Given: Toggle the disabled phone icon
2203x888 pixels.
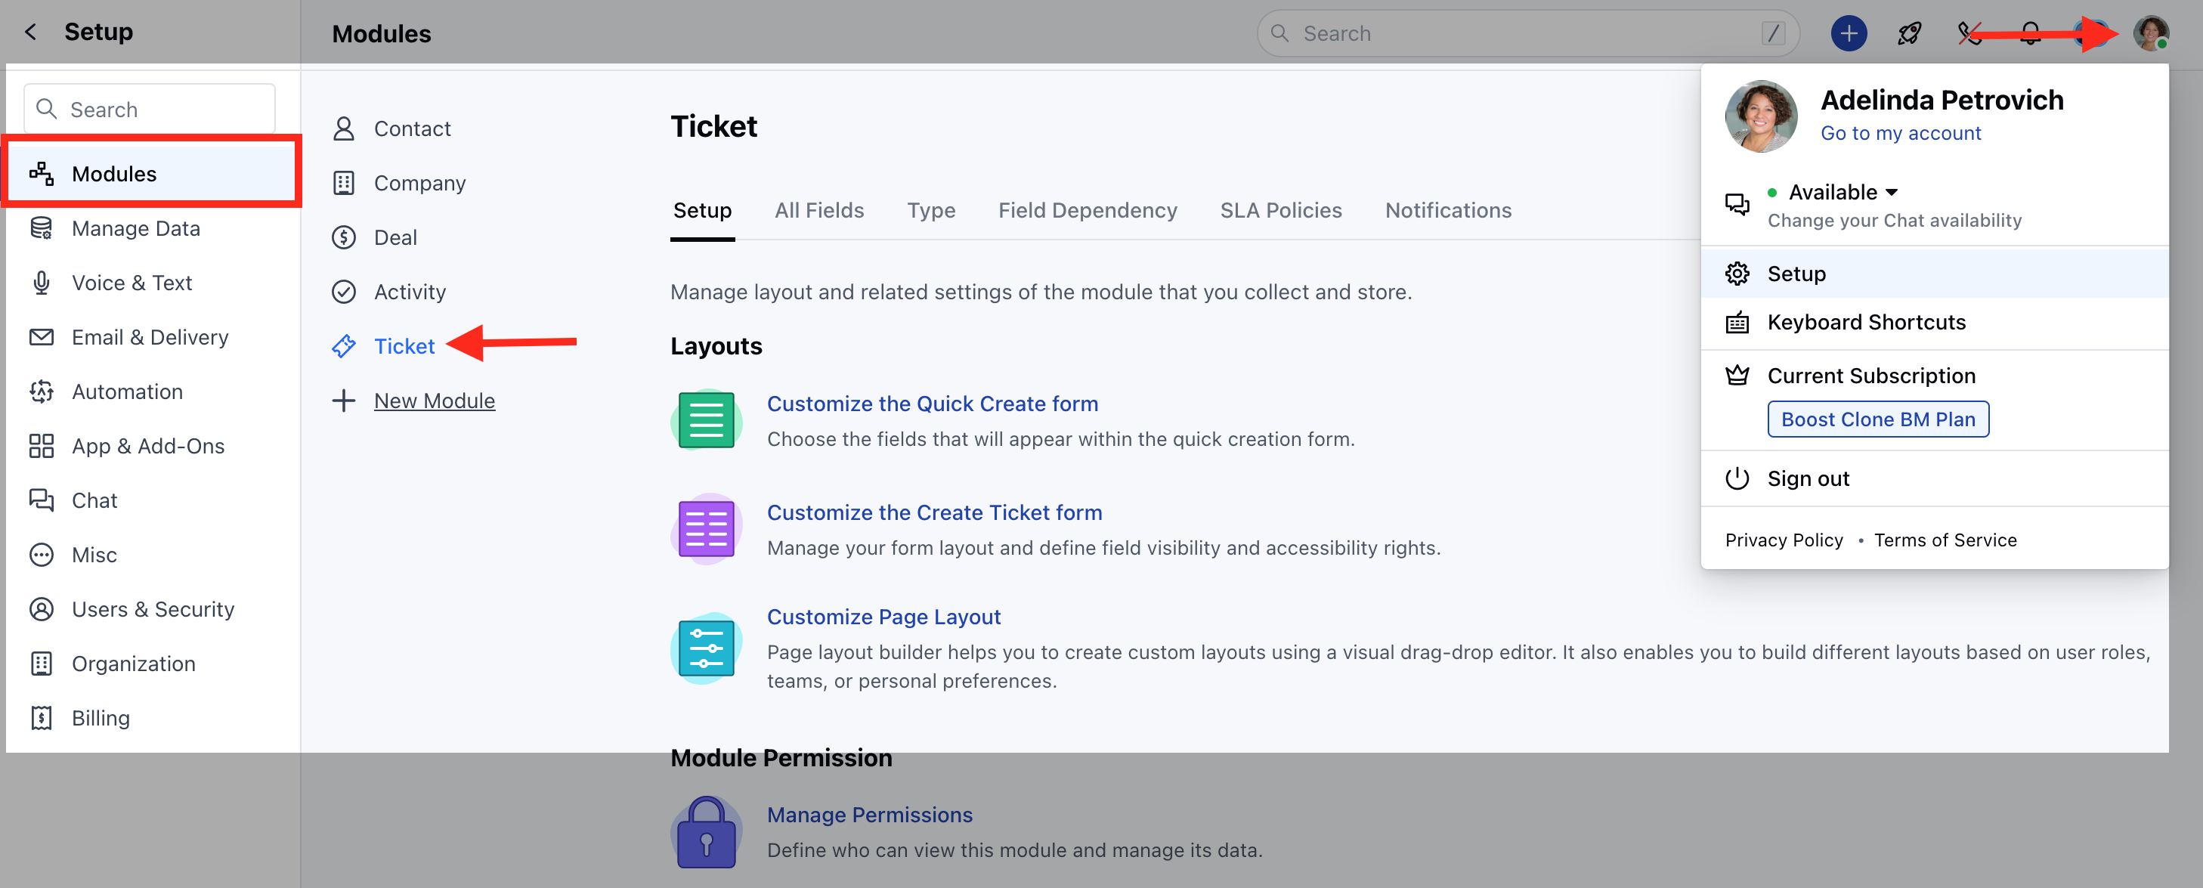Looking at the screenshot, I should tap(1969, 33).
